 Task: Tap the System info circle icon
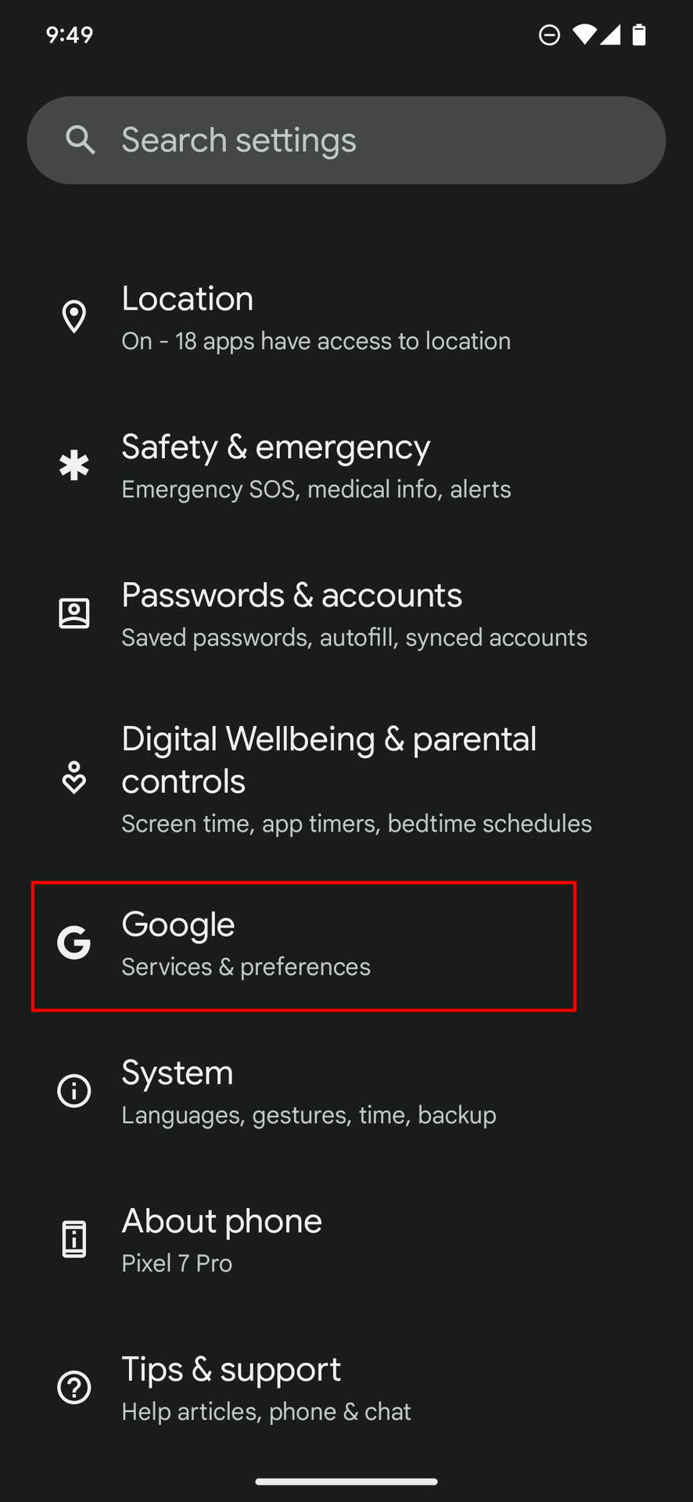pos(74,1091)
